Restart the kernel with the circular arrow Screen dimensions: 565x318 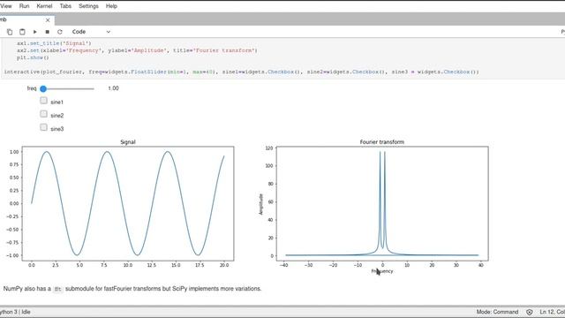(x=60, y=32)
